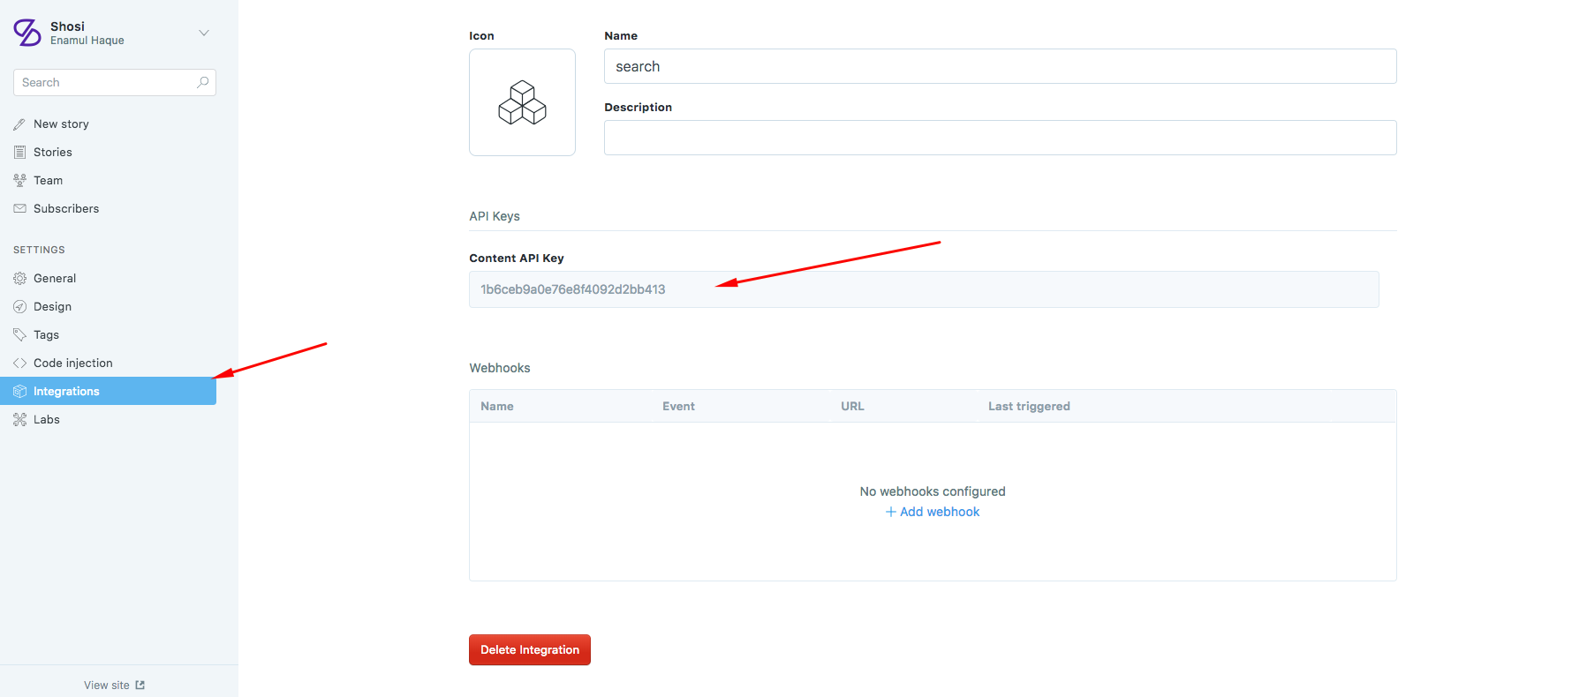Click the Code injection brackets icon
This screenshot has height=697, width=1572.
tap(19, 363)
